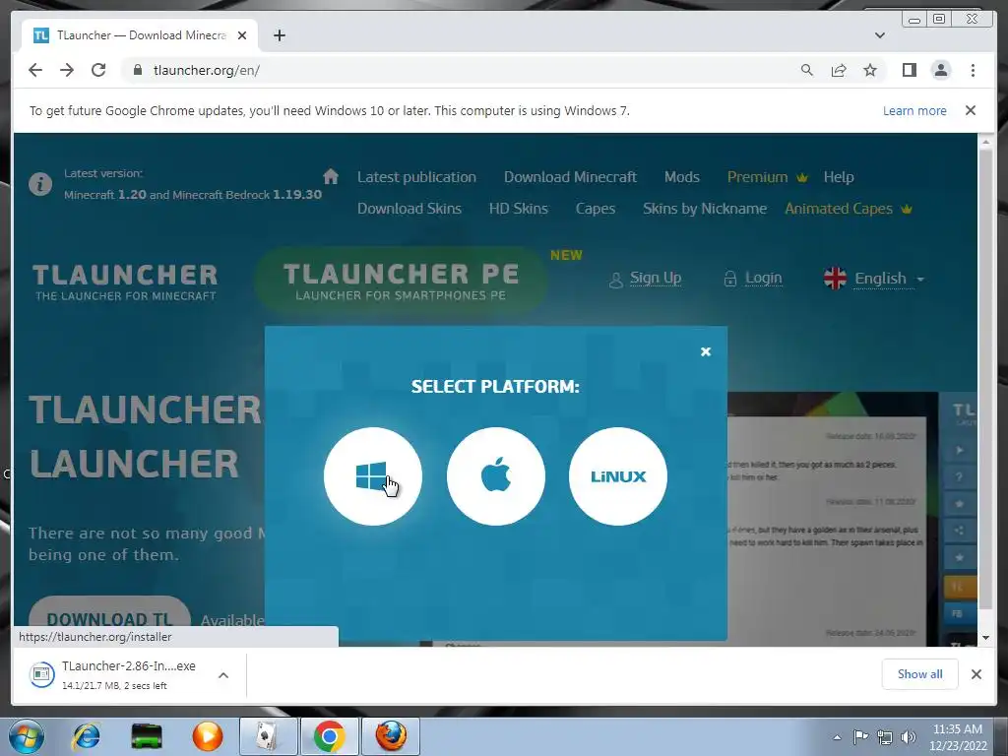Choose the Apple macOS platform icon
1008x756 pixels.
coord(496,476)
